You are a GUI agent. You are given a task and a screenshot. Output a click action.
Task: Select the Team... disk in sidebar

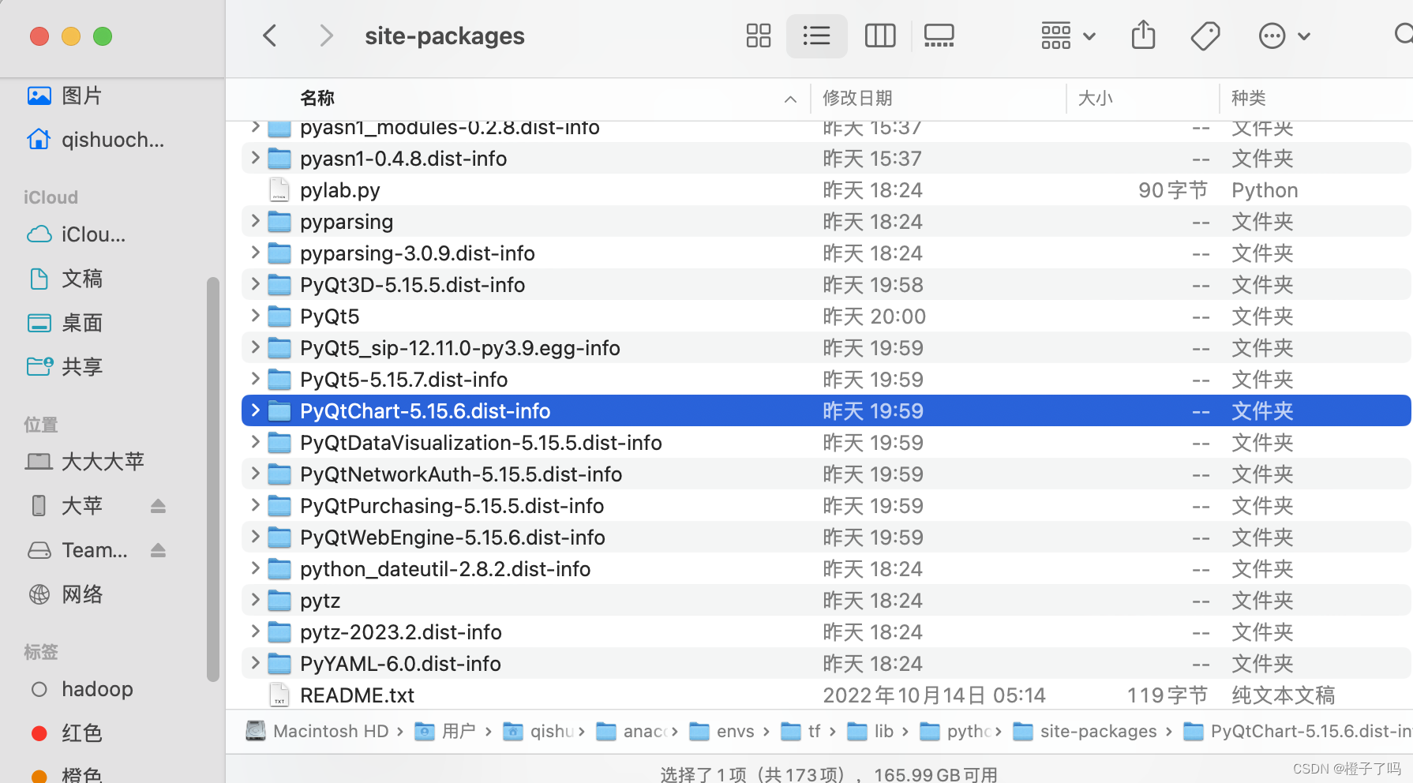(77, 550)
